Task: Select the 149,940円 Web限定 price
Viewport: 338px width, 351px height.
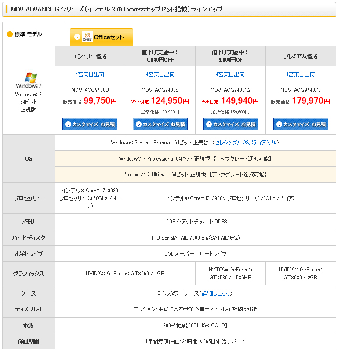Action: pyautogui.click(x=240, y=101)
